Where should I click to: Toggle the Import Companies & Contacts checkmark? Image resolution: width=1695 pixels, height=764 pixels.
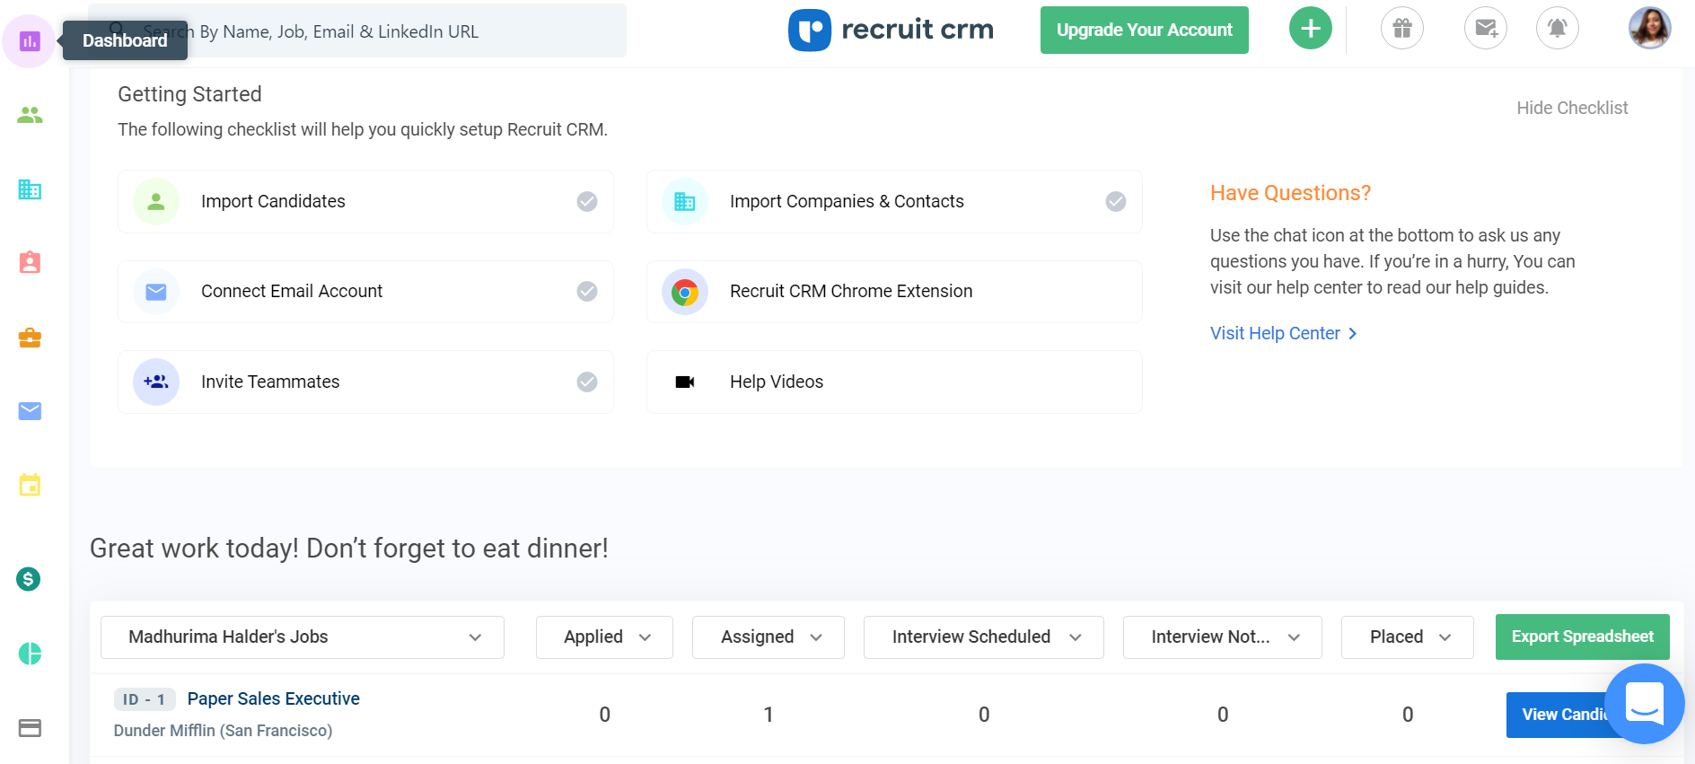pos(1116,201)
